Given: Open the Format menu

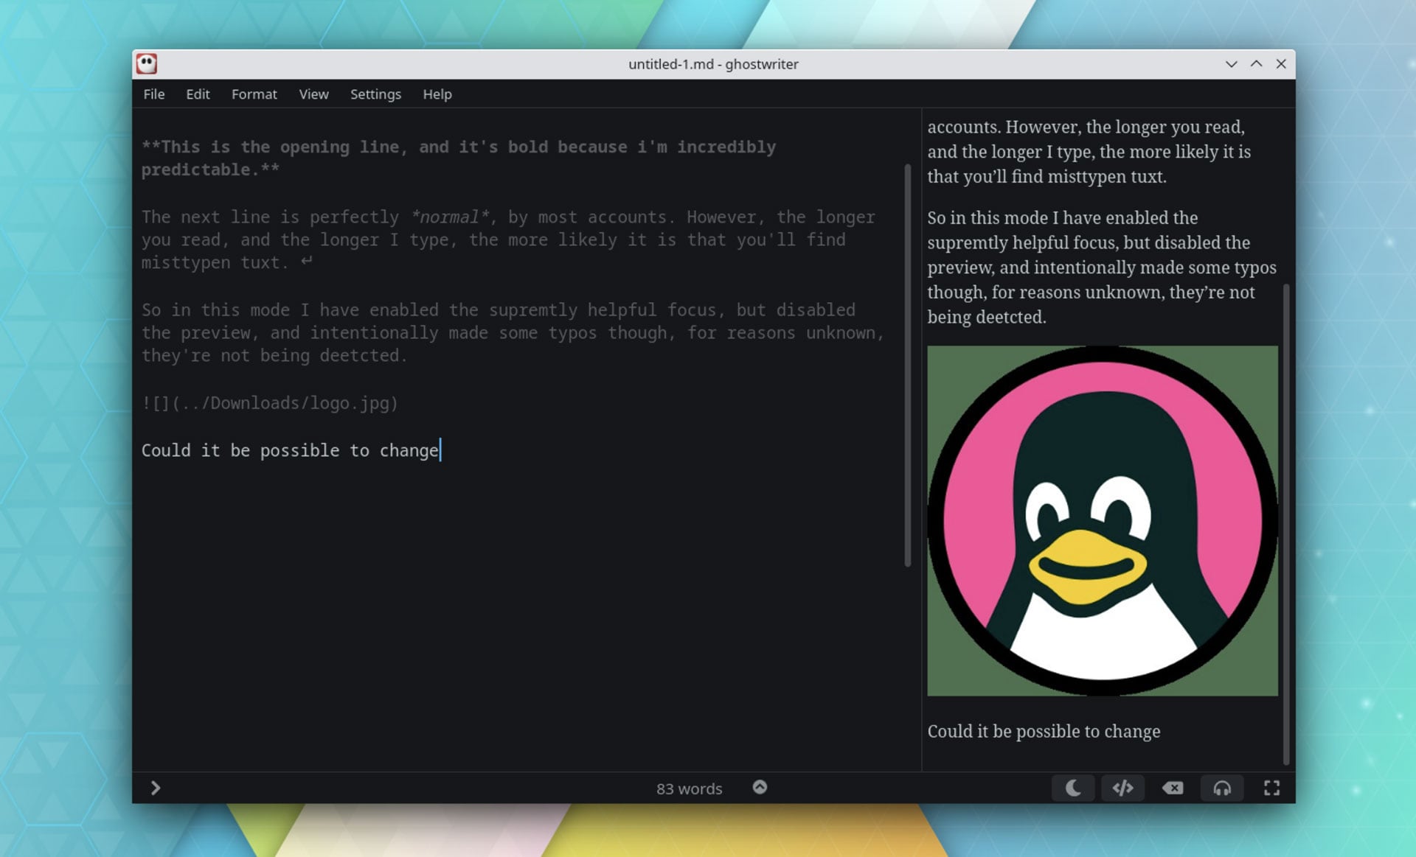Looking at the screenshot, I should pyautogui.click(x=254, y=94).
